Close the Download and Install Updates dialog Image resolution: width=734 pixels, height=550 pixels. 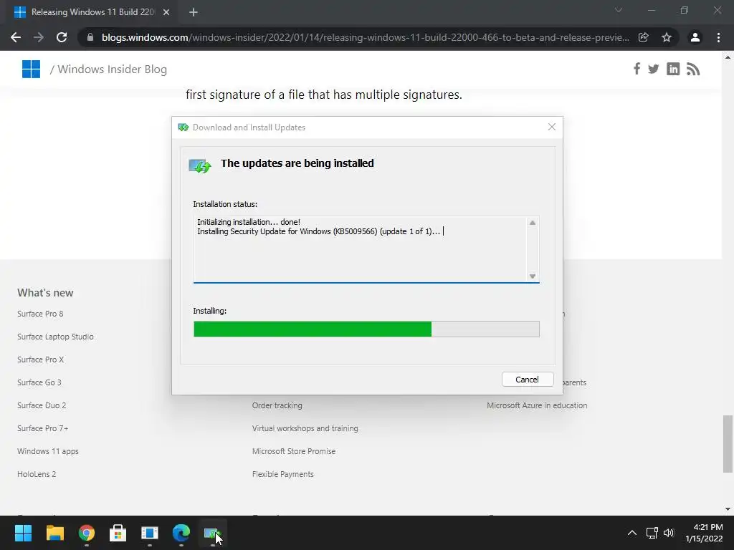click(x=552, y=127)
